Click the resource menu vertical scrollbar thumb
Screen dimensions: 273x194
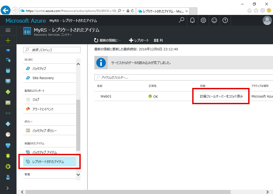click(78, 125)
